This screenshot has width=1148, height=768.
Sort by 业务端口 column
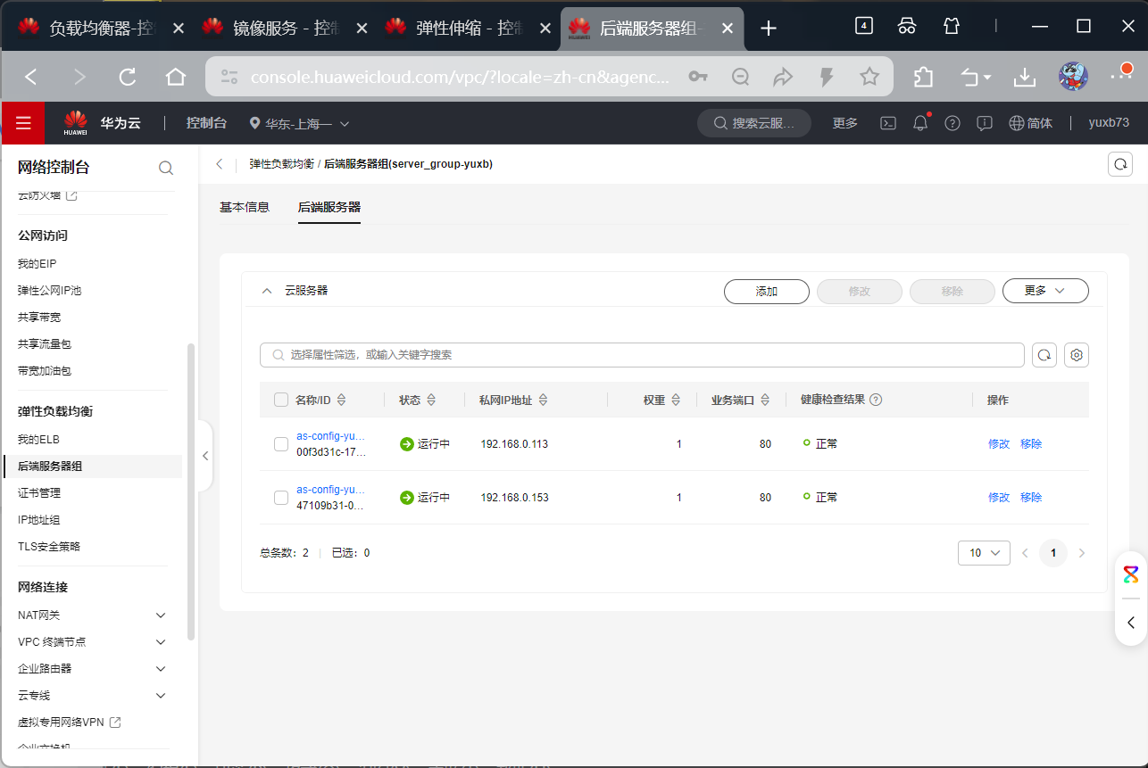(x=765, y=401)
